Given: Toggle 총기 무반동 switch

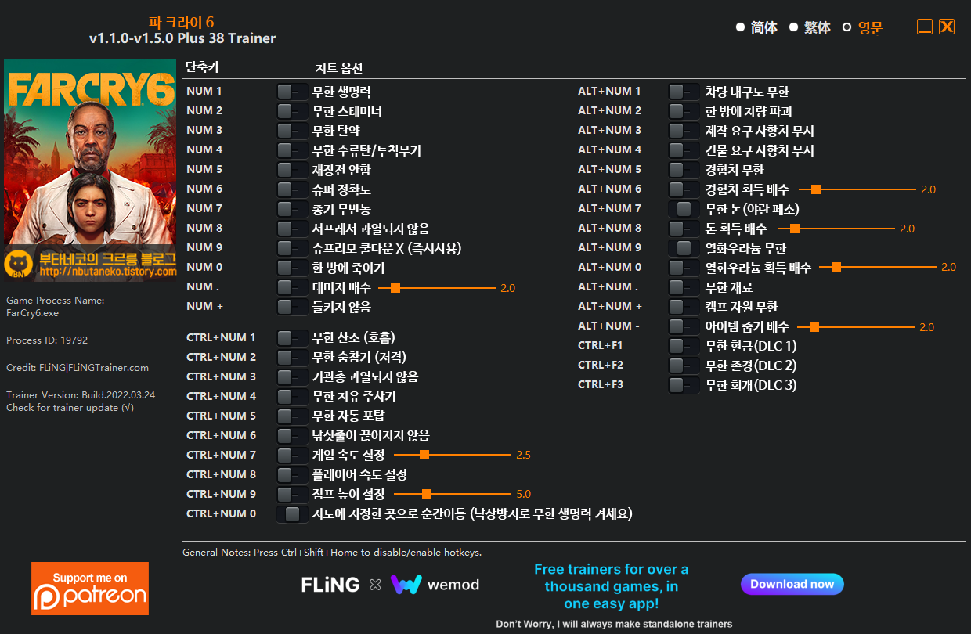Looking at the screenshot, I should (x=293, y=209).
